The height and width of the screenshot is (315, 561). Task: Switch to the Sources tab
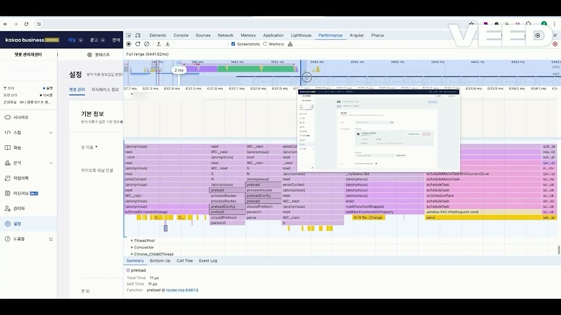pos(203,35)
